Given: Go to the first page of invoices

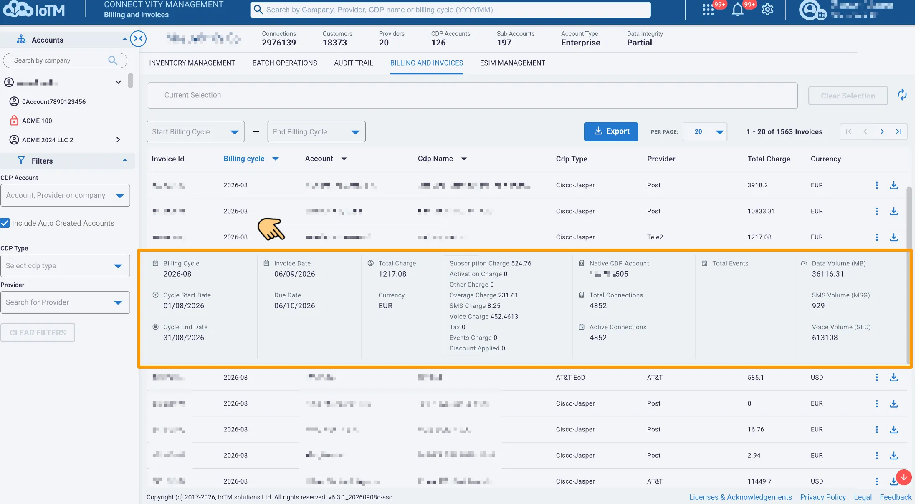Looking at the screenshot, I should tap(848, 131).
